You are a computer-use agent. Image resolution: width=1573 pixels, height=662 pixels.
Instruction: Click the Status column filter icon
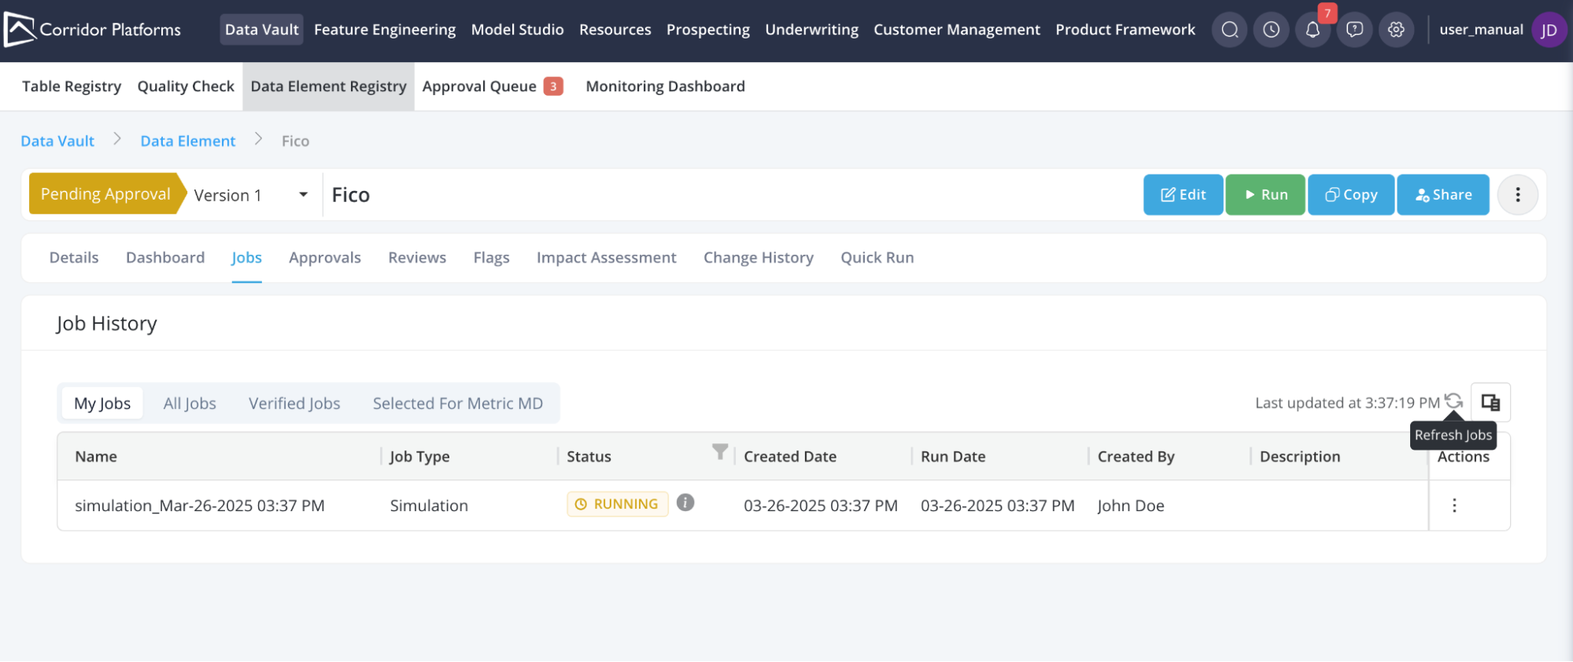(719, 451)
